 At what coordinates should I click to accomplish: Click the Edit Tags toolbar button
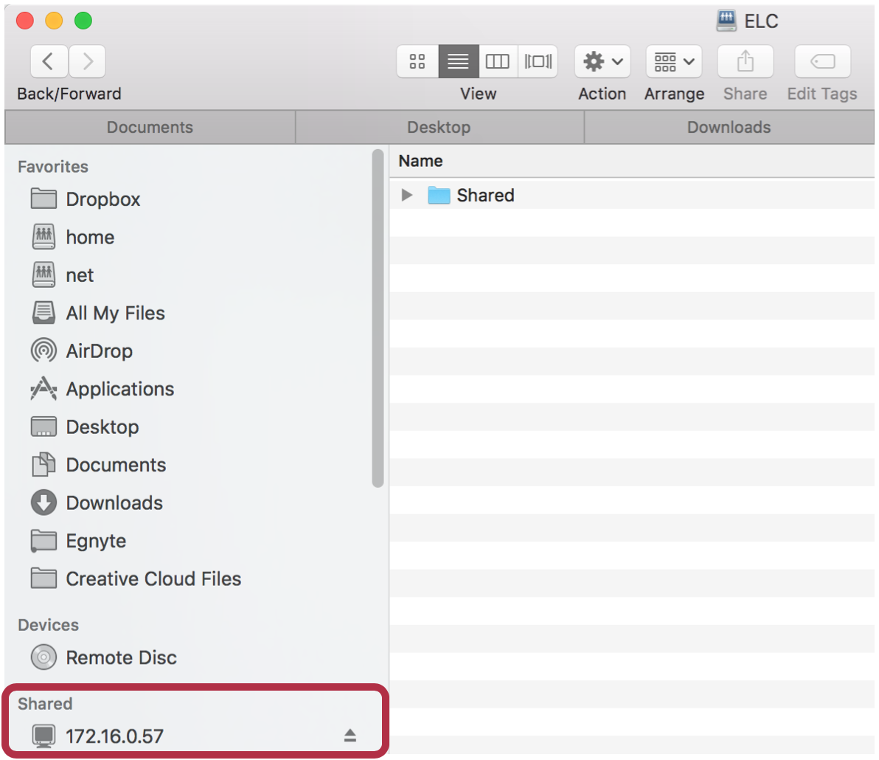pos(822,61)
